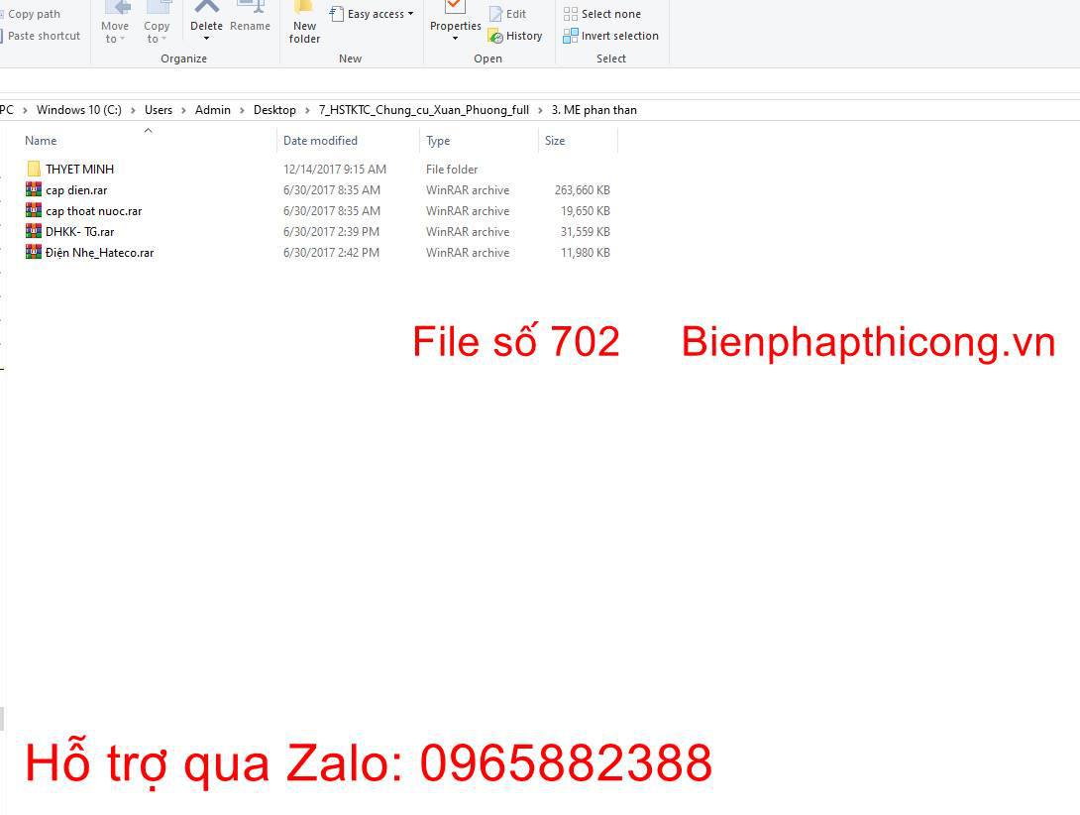
Task: Navigate to Windows 10 (C:) in breadcrumb
Action: (x=78, y=110)
